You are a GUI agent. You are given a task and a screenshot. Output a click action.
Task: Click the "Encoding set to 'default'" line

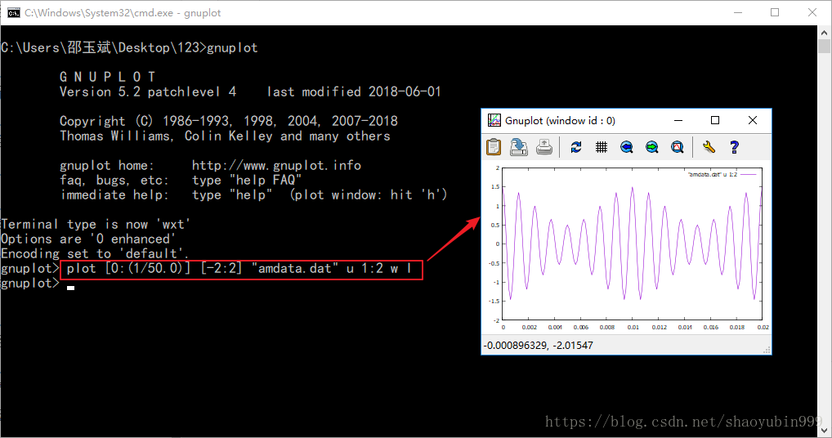tap(95, 253)
